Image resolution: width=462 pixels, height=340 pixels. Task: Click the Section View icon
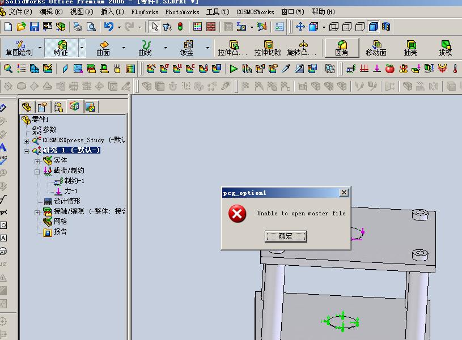(x=386, y=27)
